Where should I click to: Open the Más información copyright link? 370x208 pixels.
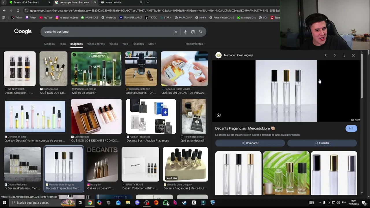pos(290,135)
